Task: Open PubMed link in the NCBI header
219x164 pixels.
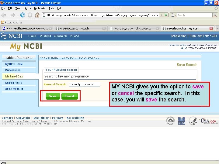Action: [45, 36]
